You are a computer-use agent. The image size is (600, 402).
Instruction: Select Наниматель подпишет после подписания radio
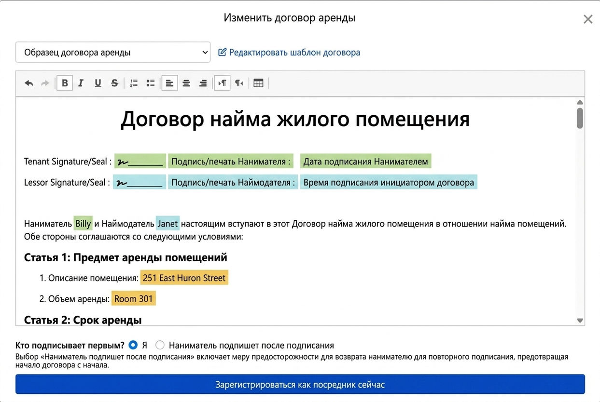pos(160,345)
